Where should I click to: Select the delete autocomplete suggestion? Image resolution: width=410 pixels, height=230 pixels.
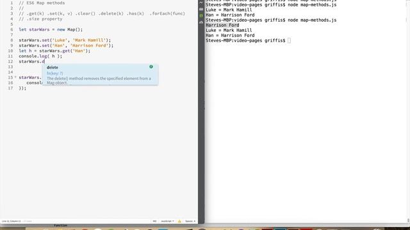point(53,67)
